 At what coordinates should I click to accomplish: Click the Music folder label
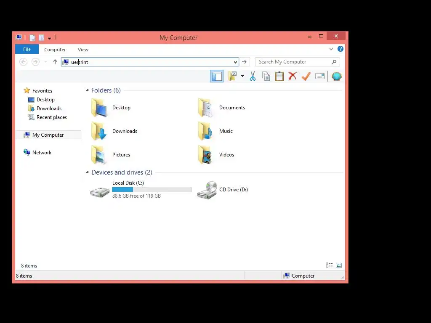pyautogui.click(x=226, y=131)
